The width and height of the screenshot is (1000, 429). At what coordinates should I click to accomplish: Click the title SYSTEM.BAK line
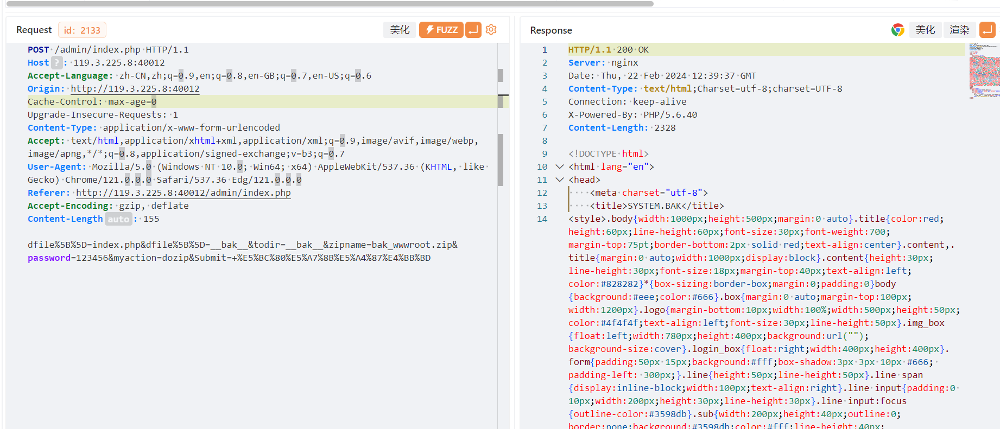(x=657, y=206)
